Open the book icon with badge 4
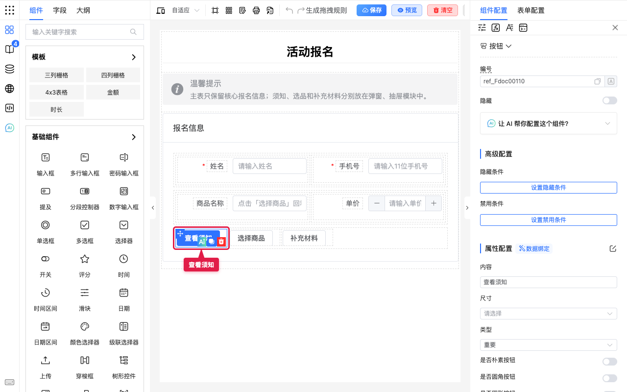 (9, 49)
